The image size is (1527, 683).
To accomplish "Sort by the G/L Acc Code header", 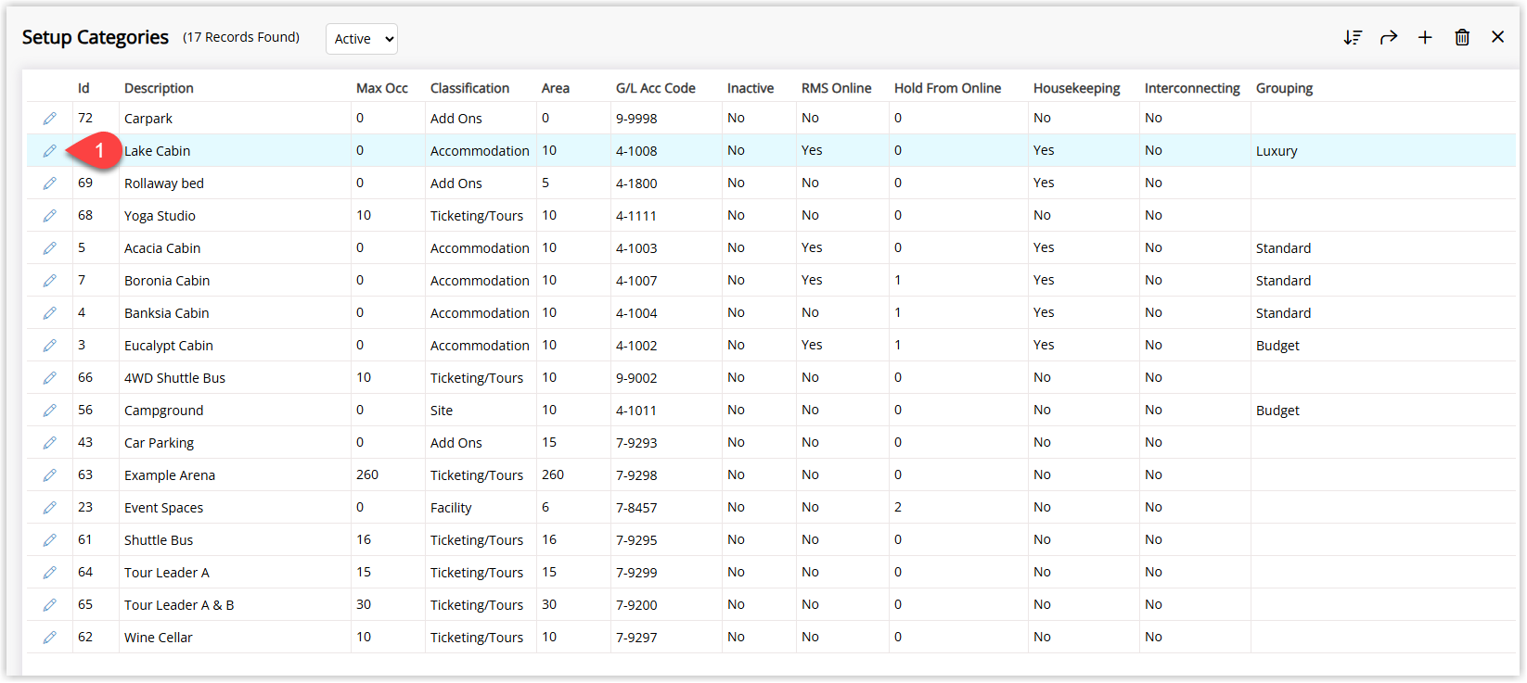I will point(656,88).
